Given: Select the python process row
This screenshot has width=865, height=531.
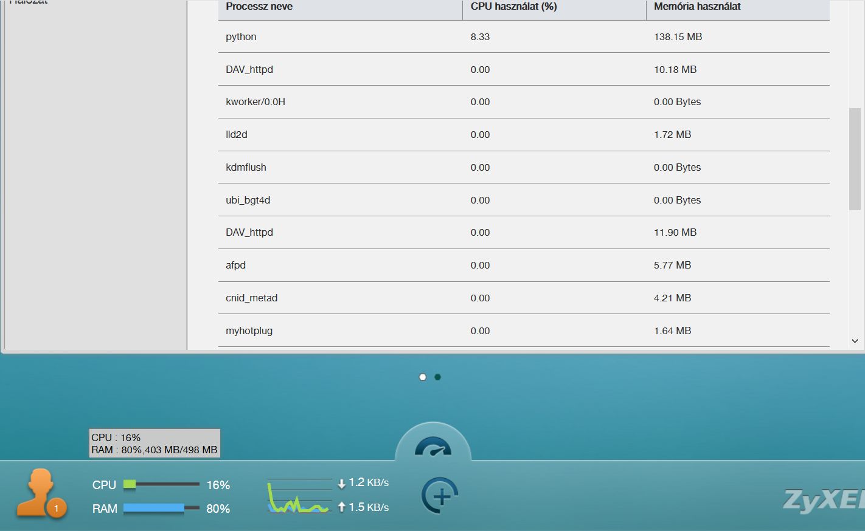Looking at the screenshot, I should (524, 36).
